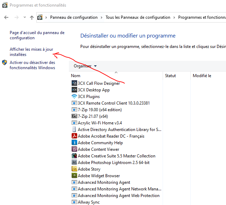This screenshot has width=226, height=205.
Task: Click the Acrylic Wi-Fi Home icon
Action: 74,123
